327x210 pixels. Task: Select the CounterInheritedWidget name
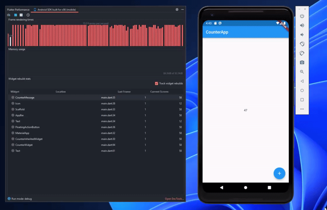[29, 139]
